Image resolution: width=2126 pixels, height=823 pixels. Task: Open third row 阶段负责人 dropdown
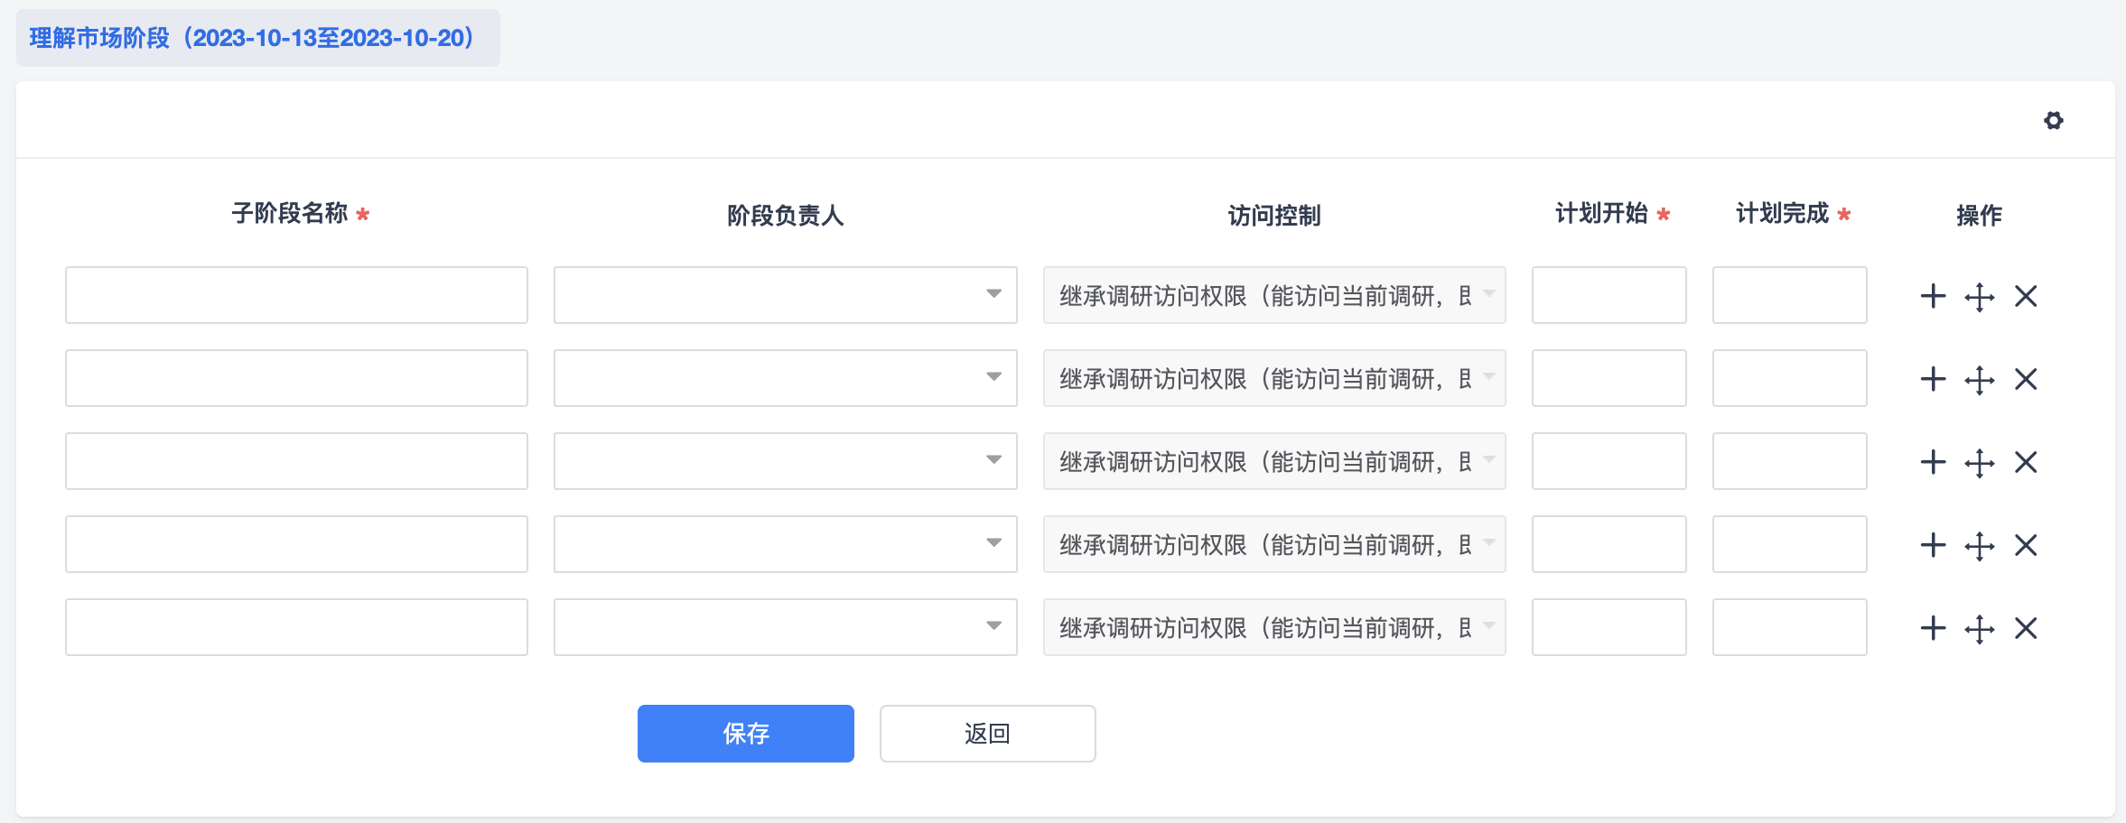click(x=785, y=461)
